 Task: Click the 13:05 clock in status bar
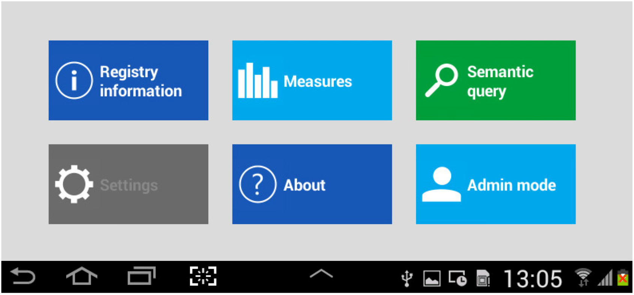pos(532,279)
